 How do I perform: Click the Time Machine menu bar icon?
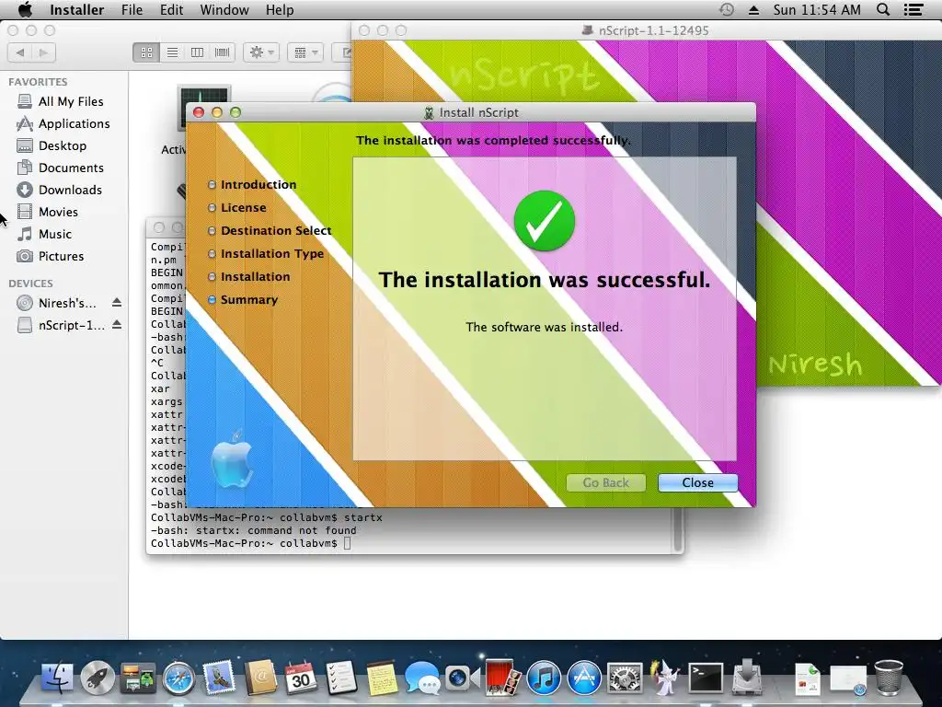coord(727,10)
